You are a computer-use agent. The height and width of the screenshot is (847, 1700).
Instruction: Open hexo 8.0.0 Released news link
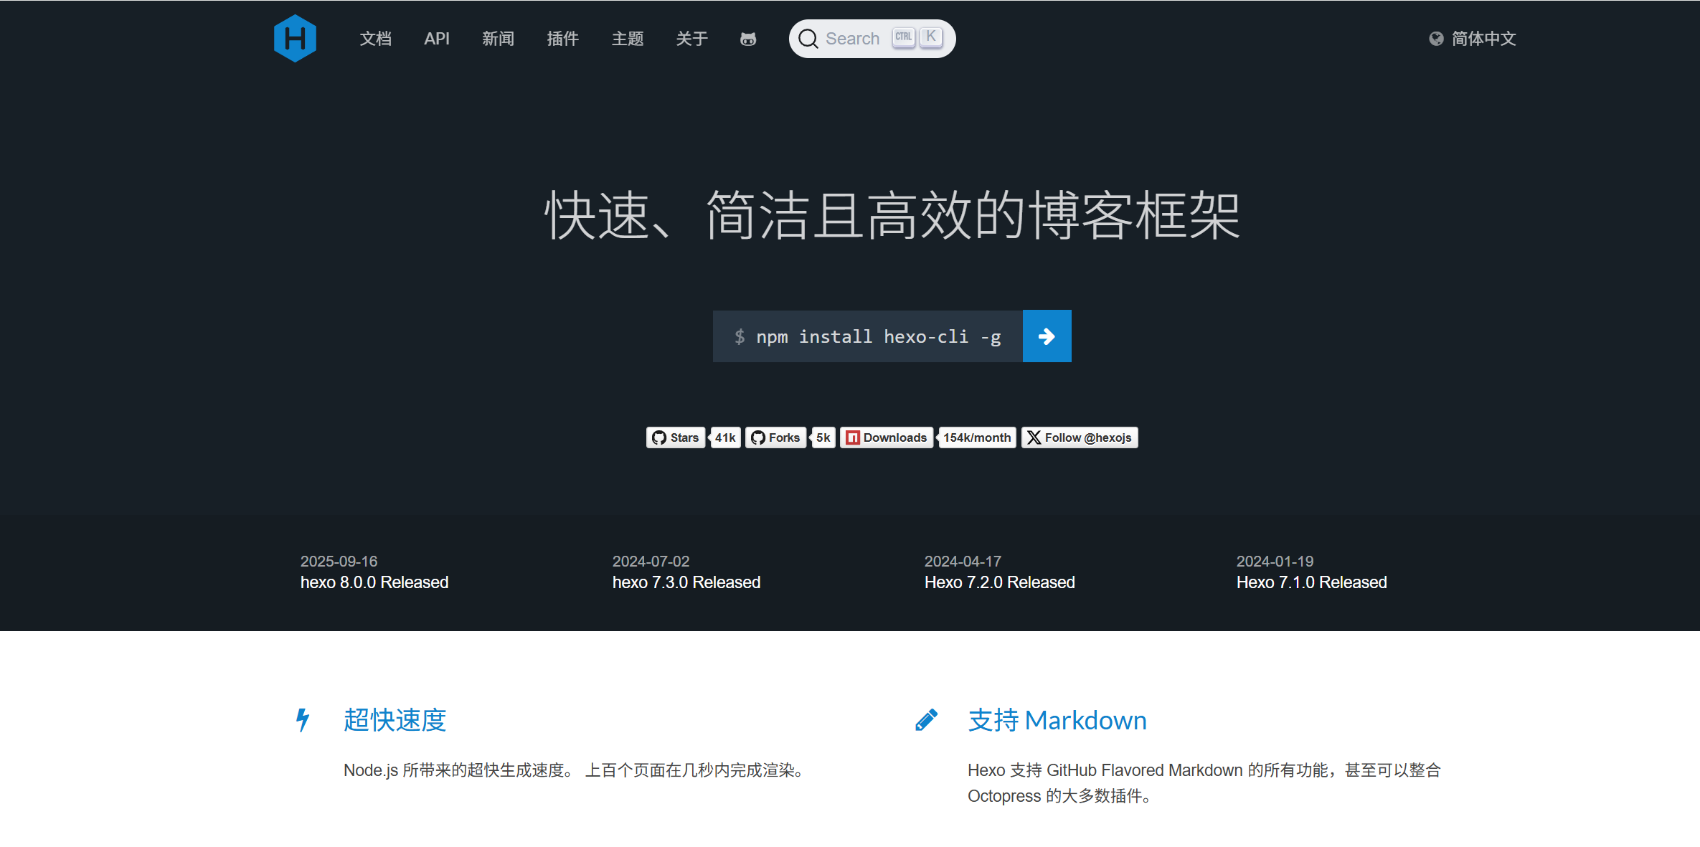pyautogui.click(x=374, y=582)
